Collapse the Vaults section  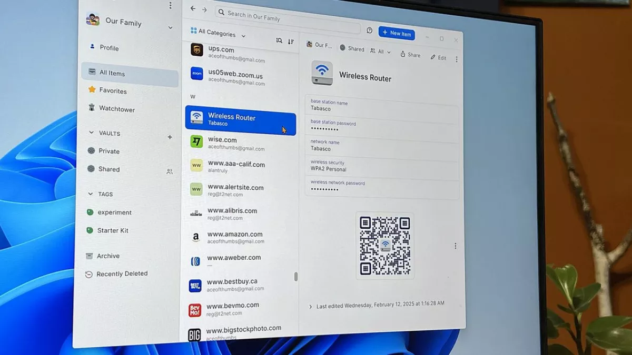tap(91, 133)
